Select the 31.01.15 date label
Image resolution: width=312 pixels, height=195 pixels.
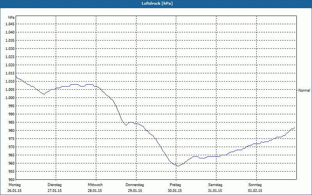click(215, 191)
